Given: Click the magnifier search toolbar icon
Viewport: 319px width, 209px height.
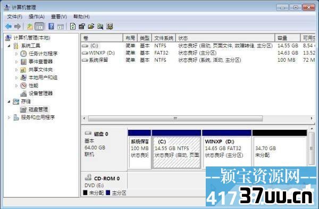Looking at the screenshot, I should pos(100,27).
